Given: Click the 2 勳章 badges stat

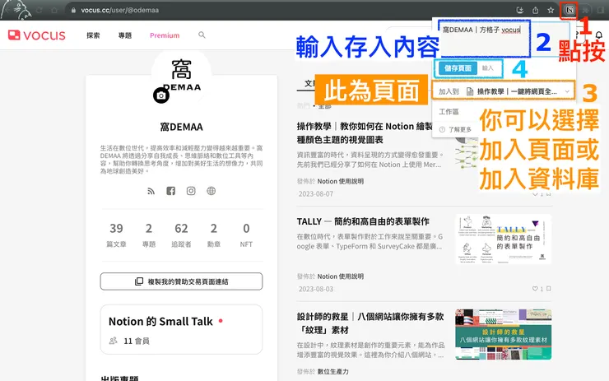Looking at the screenshot, I should (x=214, y=235).
